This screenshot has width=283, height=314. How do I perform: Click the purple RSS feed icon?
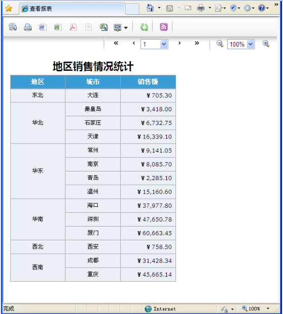[163, 27]
